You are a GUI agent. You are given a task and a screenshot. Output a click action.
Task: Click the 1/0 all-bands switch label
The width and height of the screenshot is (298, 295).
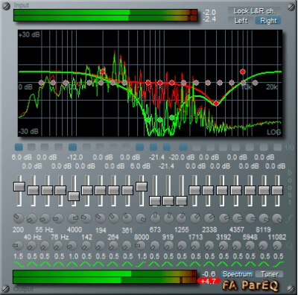[x=289, y=147]
